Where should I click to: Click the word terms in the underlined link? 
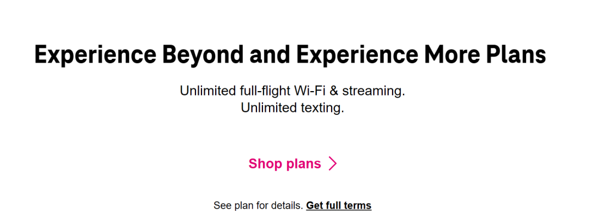(358, 206)
